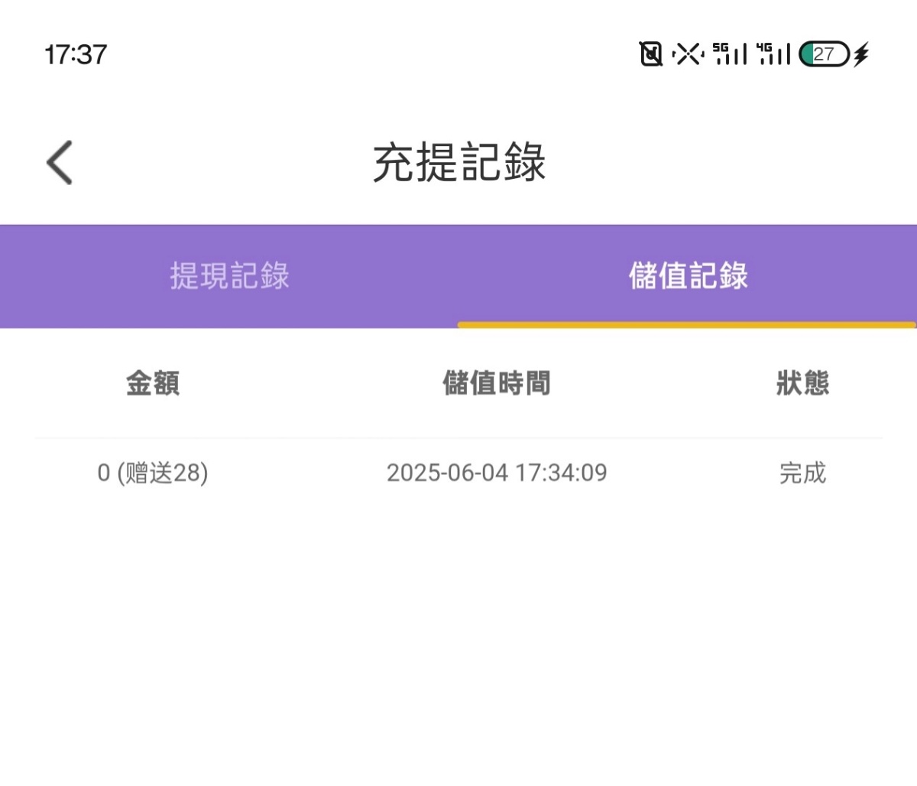Select the 儲值記錄 tab
Viewport: 917px width, 786px height.
[688, 276]
